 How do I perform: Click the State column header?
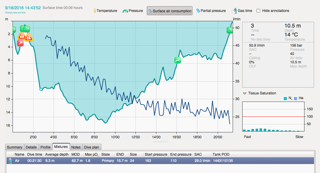[x=107, y=154]
